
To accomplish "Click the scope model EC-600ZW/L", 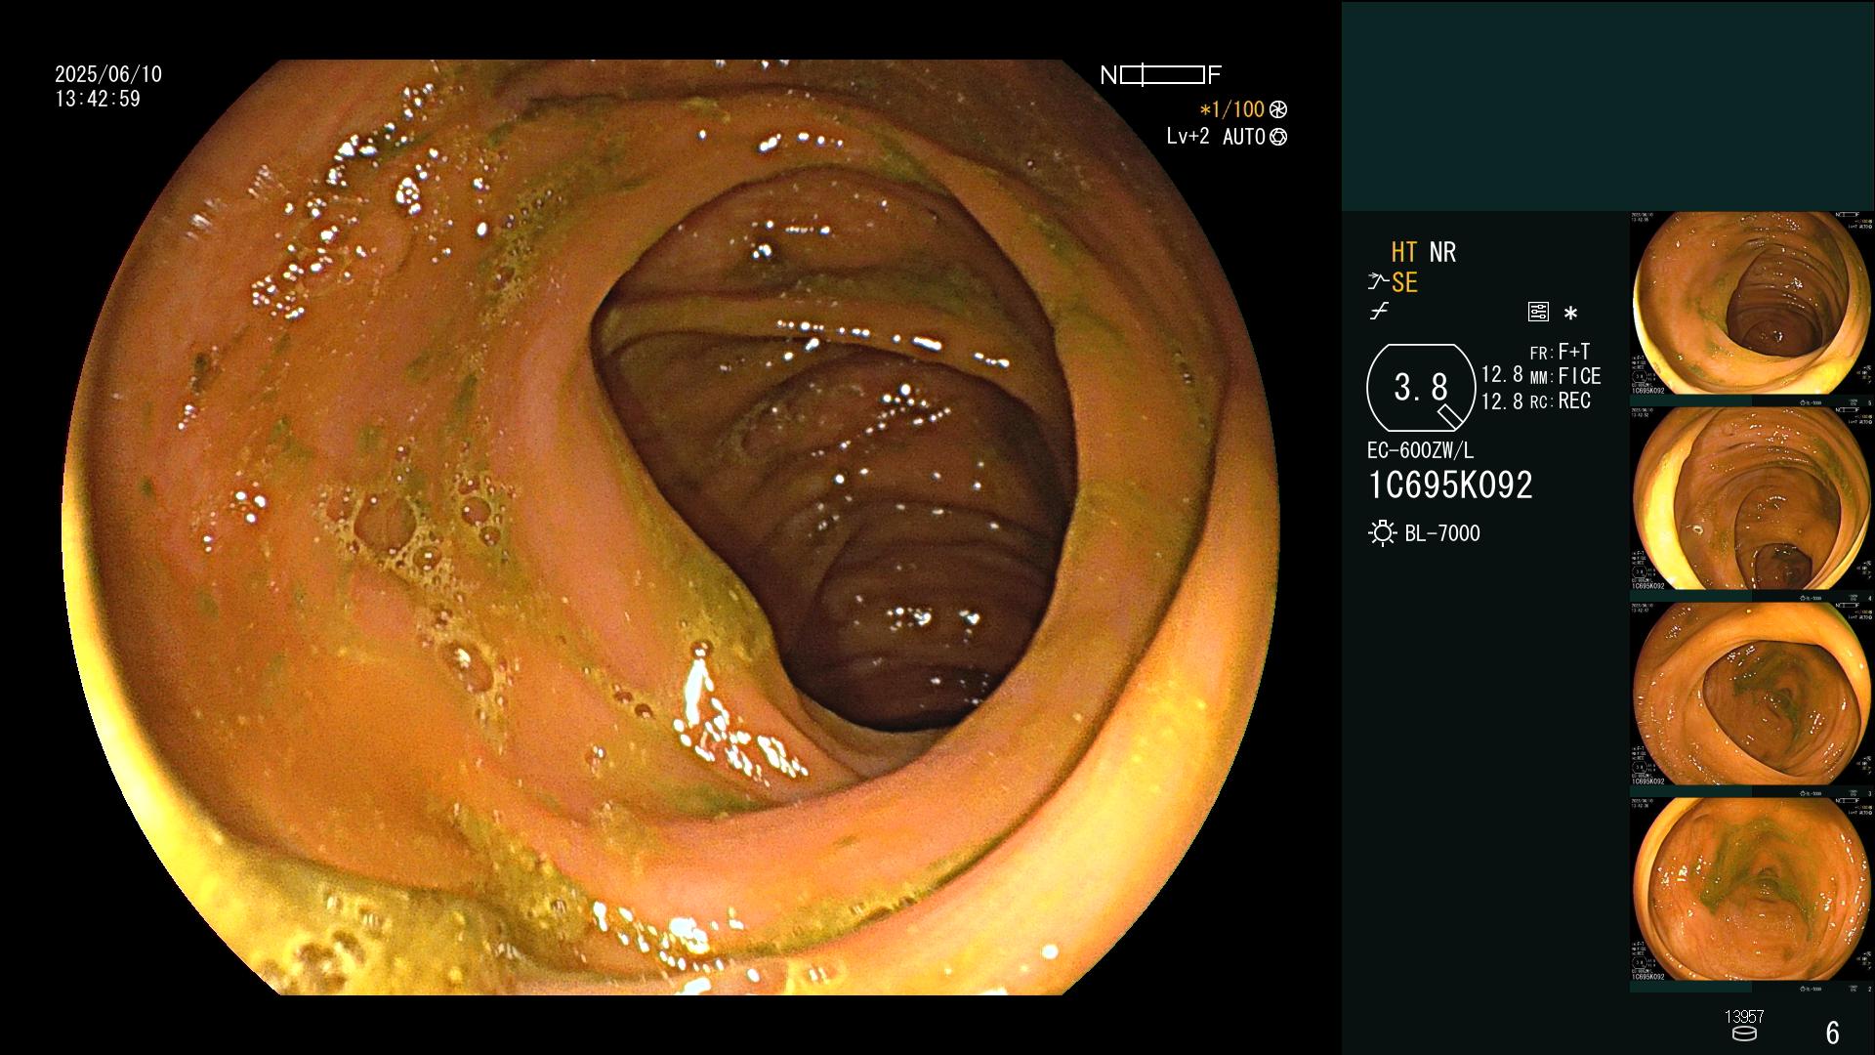I will (1421, 451).
